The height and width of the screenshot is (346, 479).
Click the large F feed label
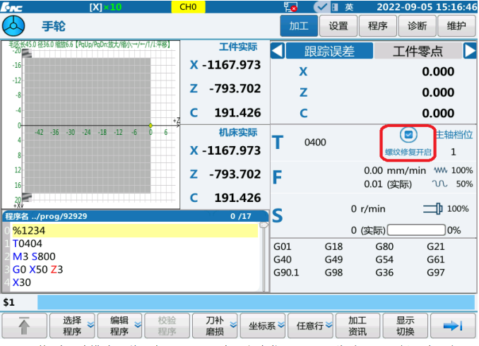tap(277, 177)
